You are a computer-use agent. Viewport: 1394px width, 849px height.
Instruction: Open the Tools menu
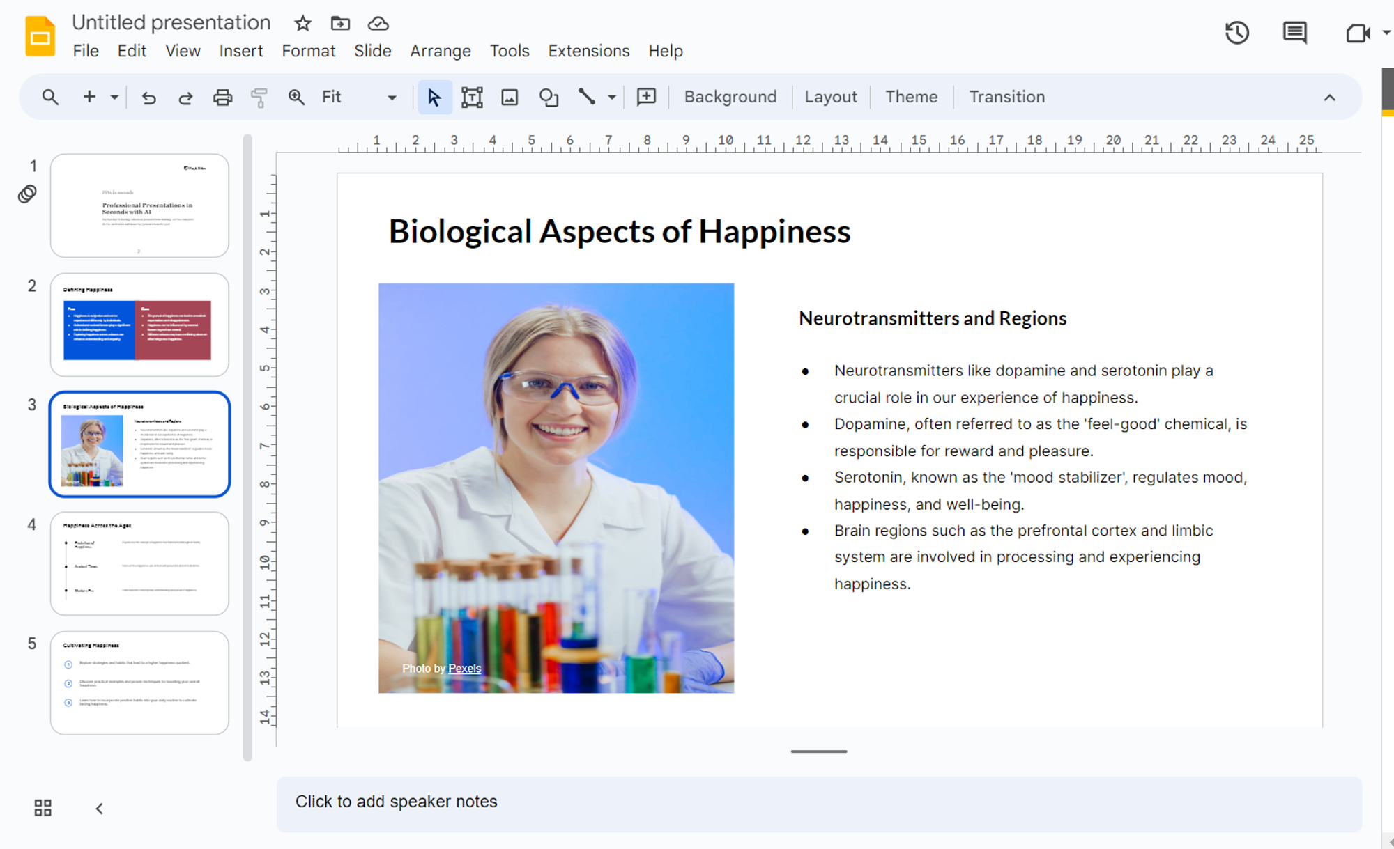[x=509, y=51]
